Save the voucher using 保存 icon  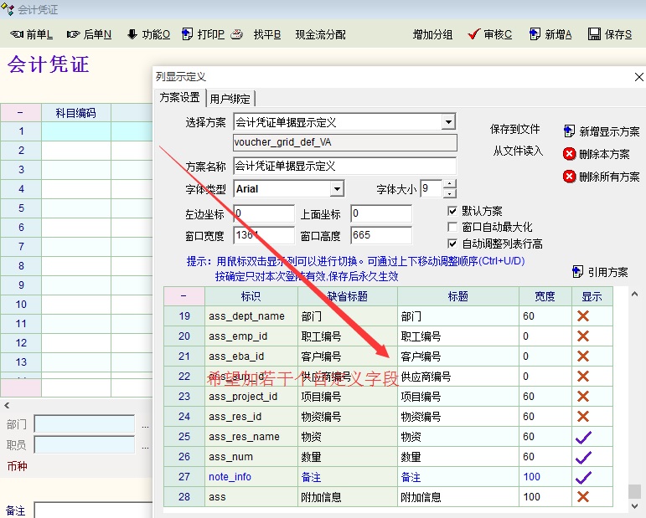click(x=594, y=34)
